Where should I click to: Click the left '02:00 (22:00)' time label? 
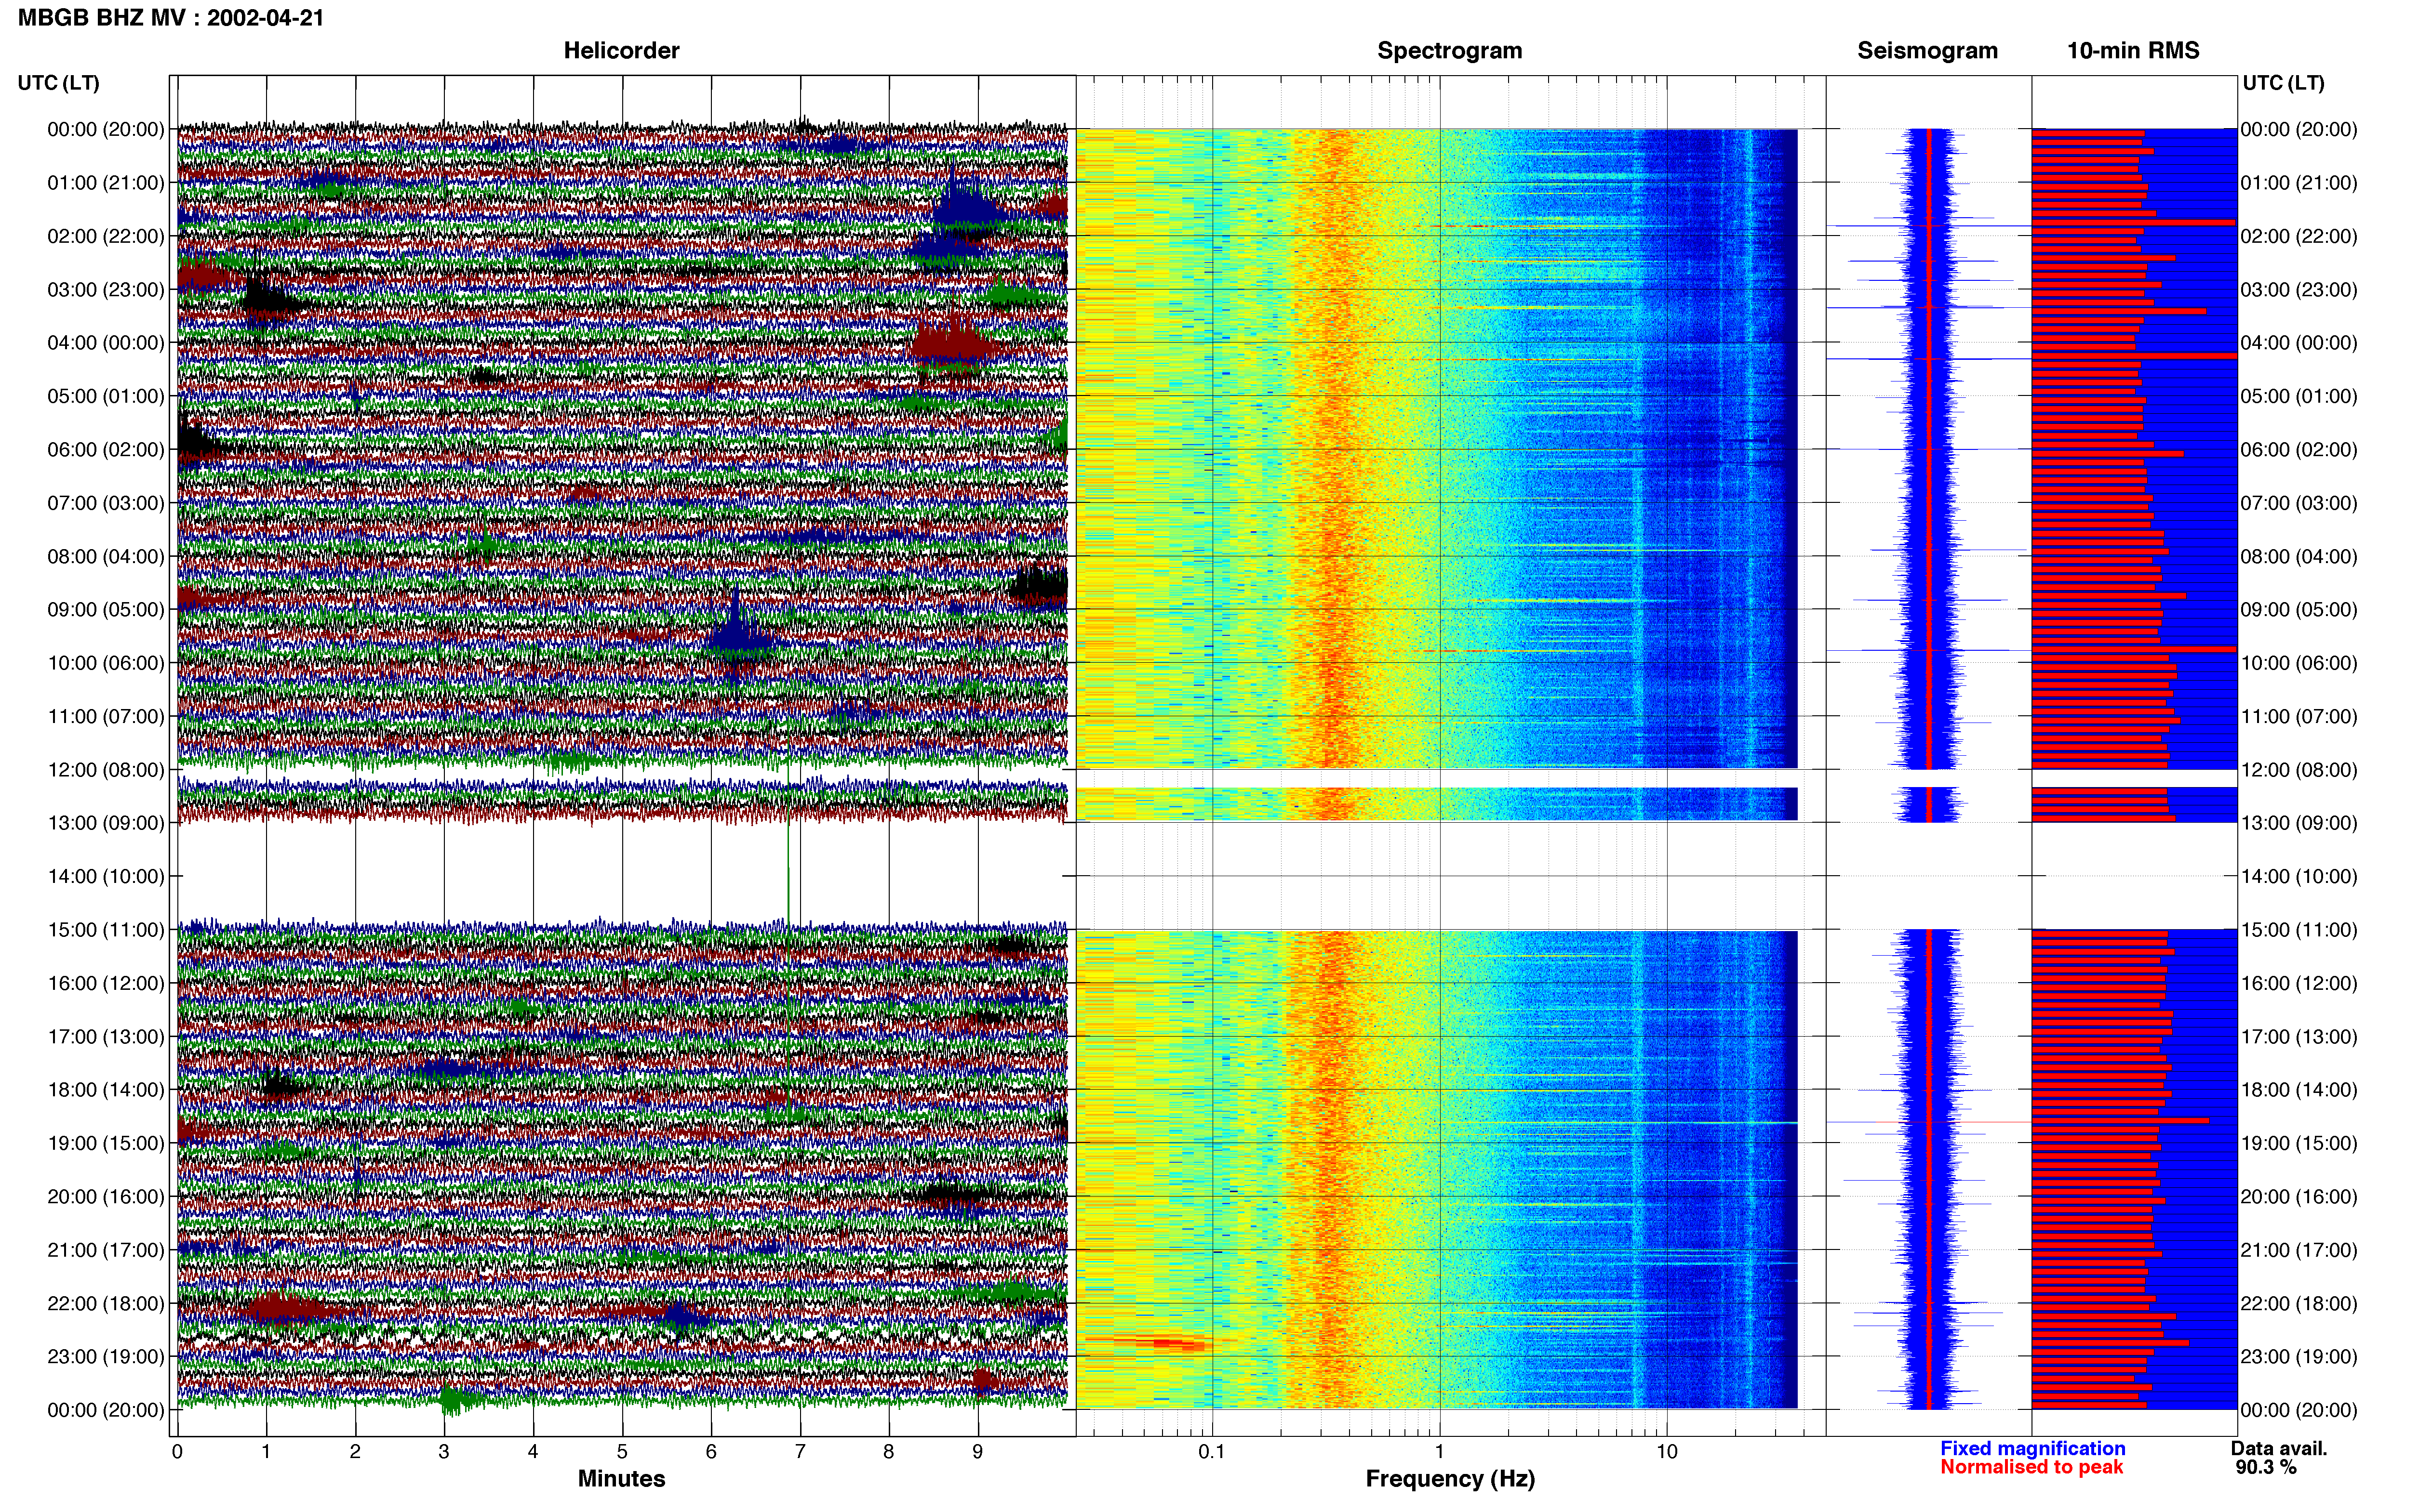click(x=106, y=236)
